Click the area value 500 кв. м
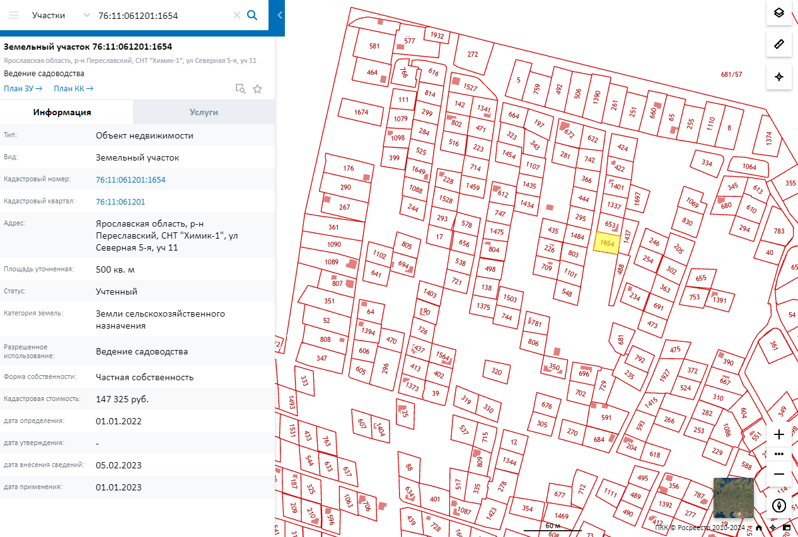The height and width of the screenshot is (537, 798). click(115, 269)
